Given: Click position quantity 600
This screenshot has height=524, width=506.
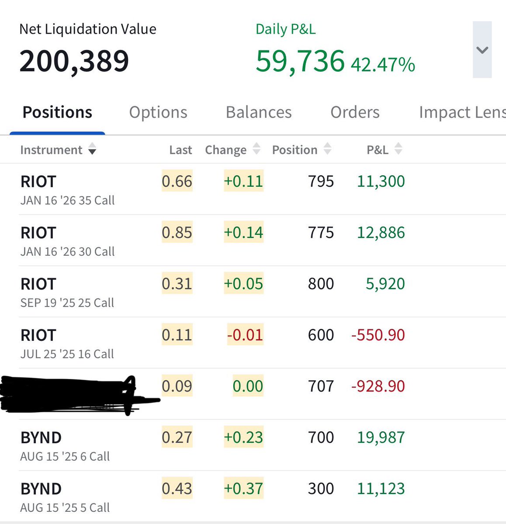Looking at the screenshot, I should [321, 334].
